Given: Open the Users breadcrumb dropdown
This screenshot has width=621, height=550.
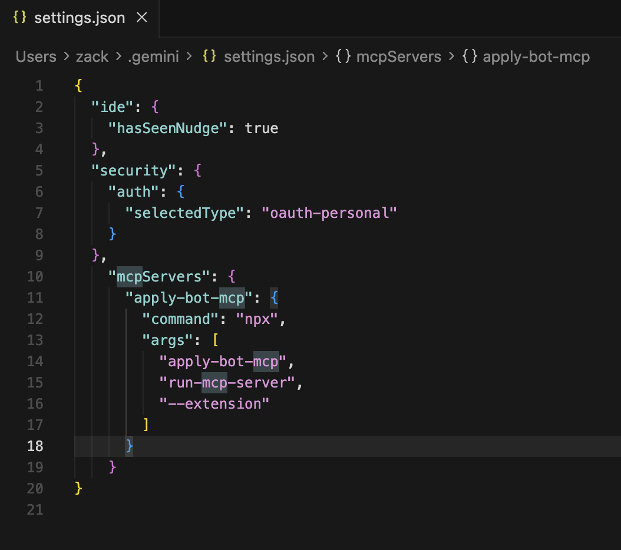Looking at the screenshot, I should pos(36,57).
